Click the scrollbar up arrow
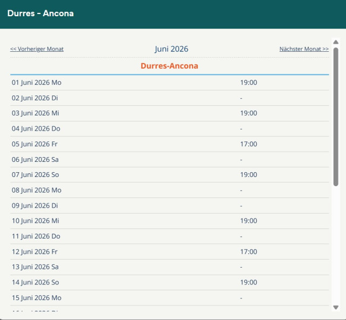Viewport: 346px width, 320px height. coord(336,42)
